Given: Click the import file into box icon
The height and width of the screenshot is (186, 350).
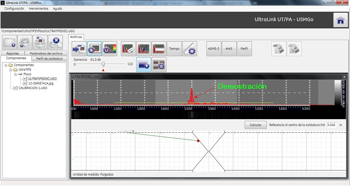Looking at the screenshot, I should point(40,42).
